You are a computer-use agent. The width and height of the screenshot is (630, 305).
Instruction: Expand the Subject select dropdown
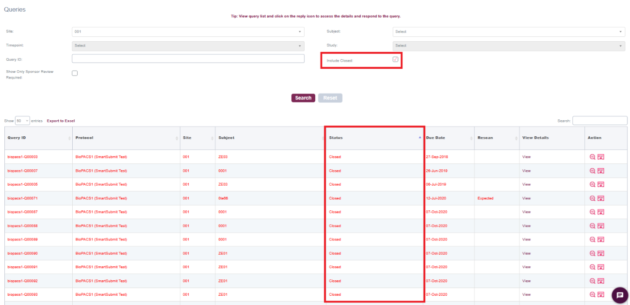[508, 32]
